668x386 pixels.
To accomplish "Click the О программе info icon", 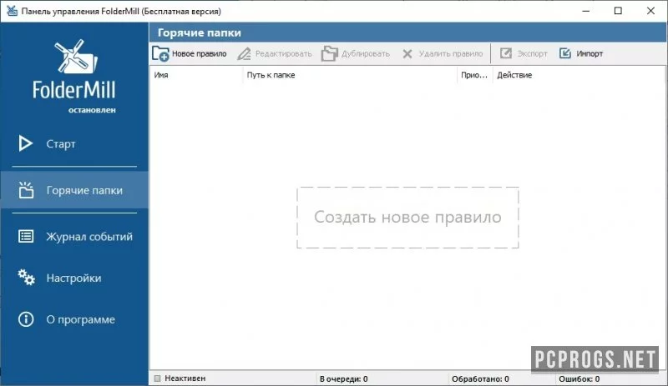I will pos(26,319).
